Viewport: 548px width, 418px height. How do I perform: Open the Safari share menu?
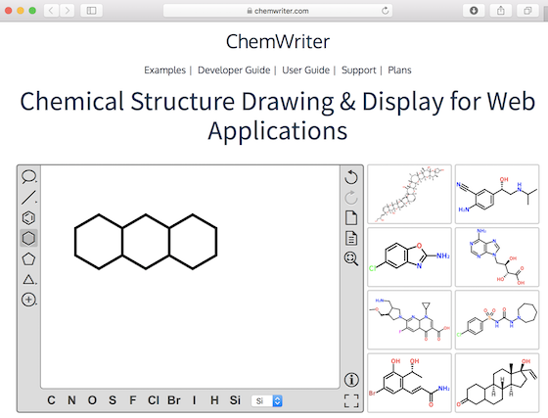coord(501,11)
